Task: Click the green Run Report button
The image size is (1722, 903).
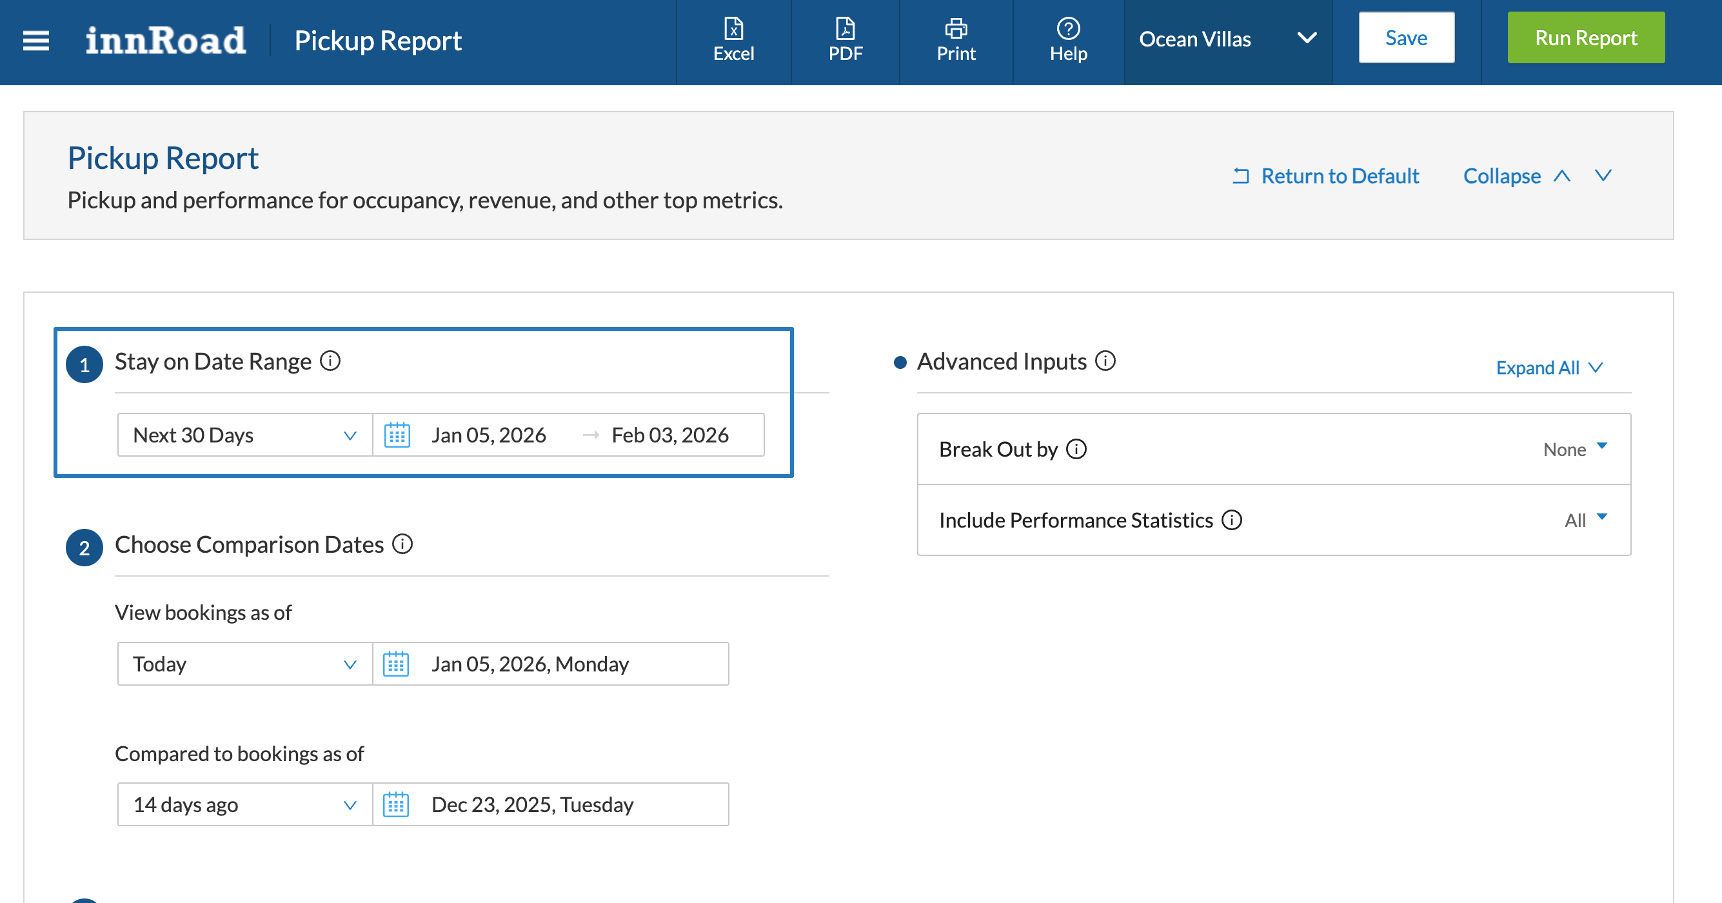Action: point(1585,38)
